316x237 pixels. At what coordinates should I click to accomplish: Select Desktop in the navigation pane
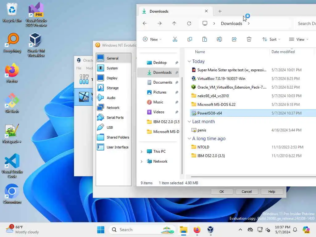pyautogui.click(x=158, y=62)
